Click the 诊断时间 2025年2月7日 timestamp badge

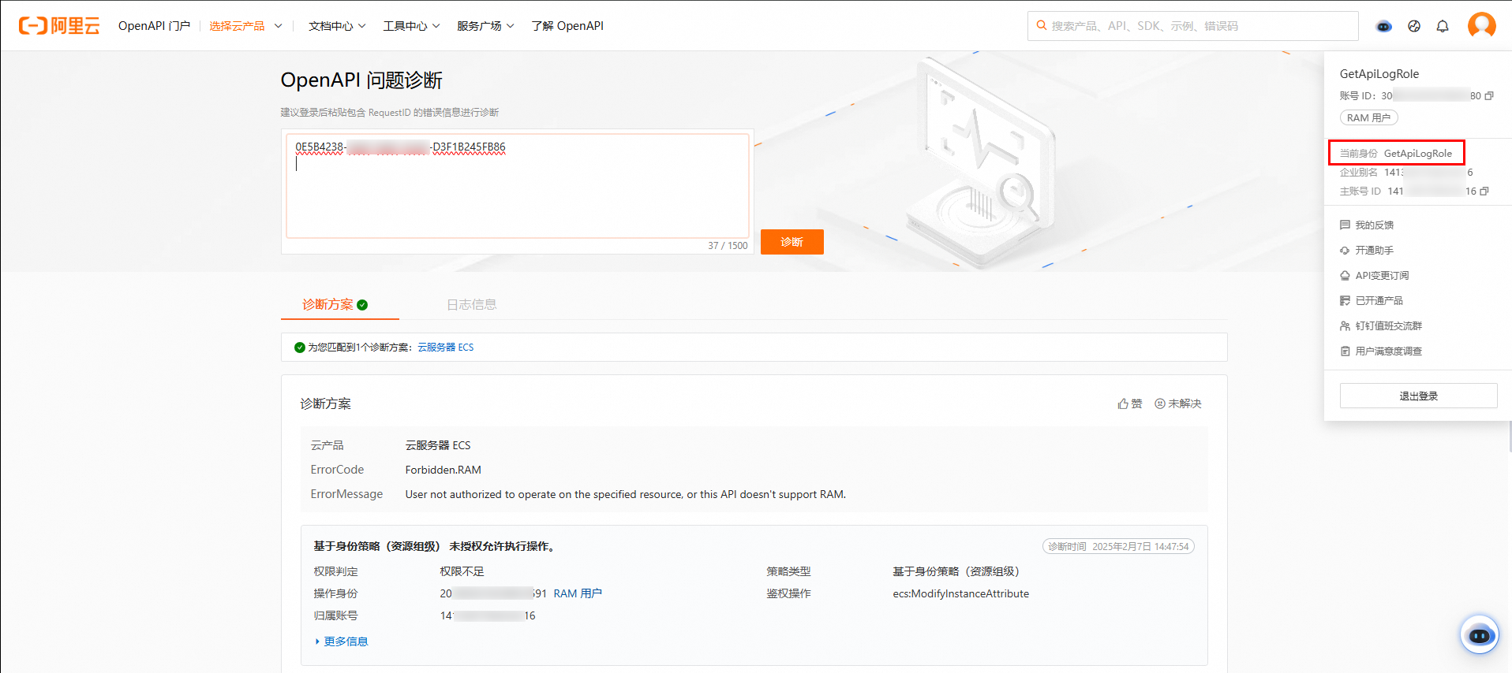[1118, 546]
